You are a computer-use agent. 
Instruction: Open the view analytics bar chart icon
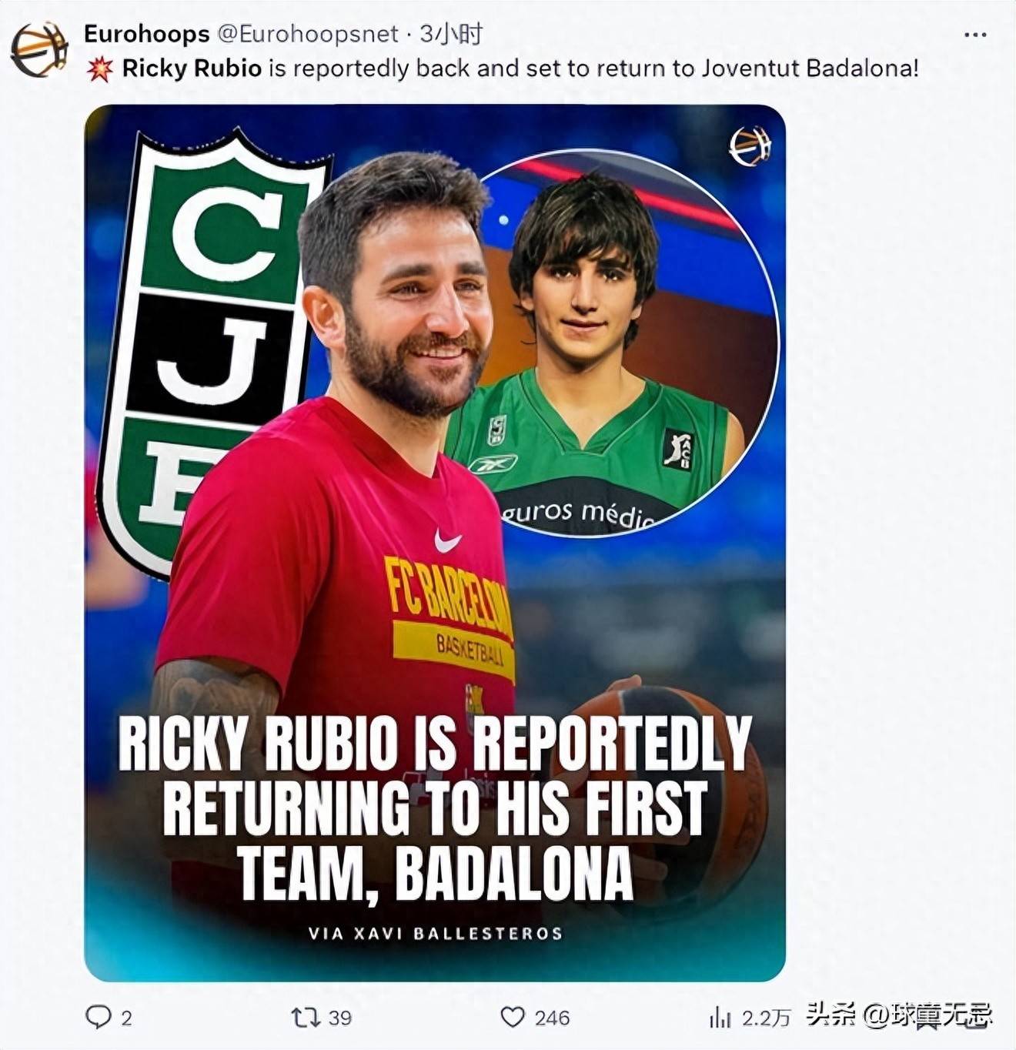coord(720,1018)
